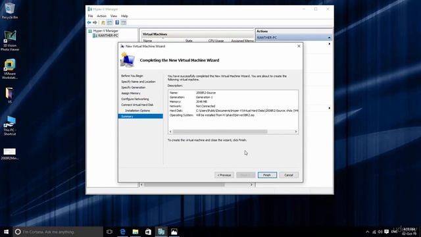Collapse the KAWTHER-PC Actions section arrow
The width and height of the screenshot is (421, 237).
pos(329,38)
